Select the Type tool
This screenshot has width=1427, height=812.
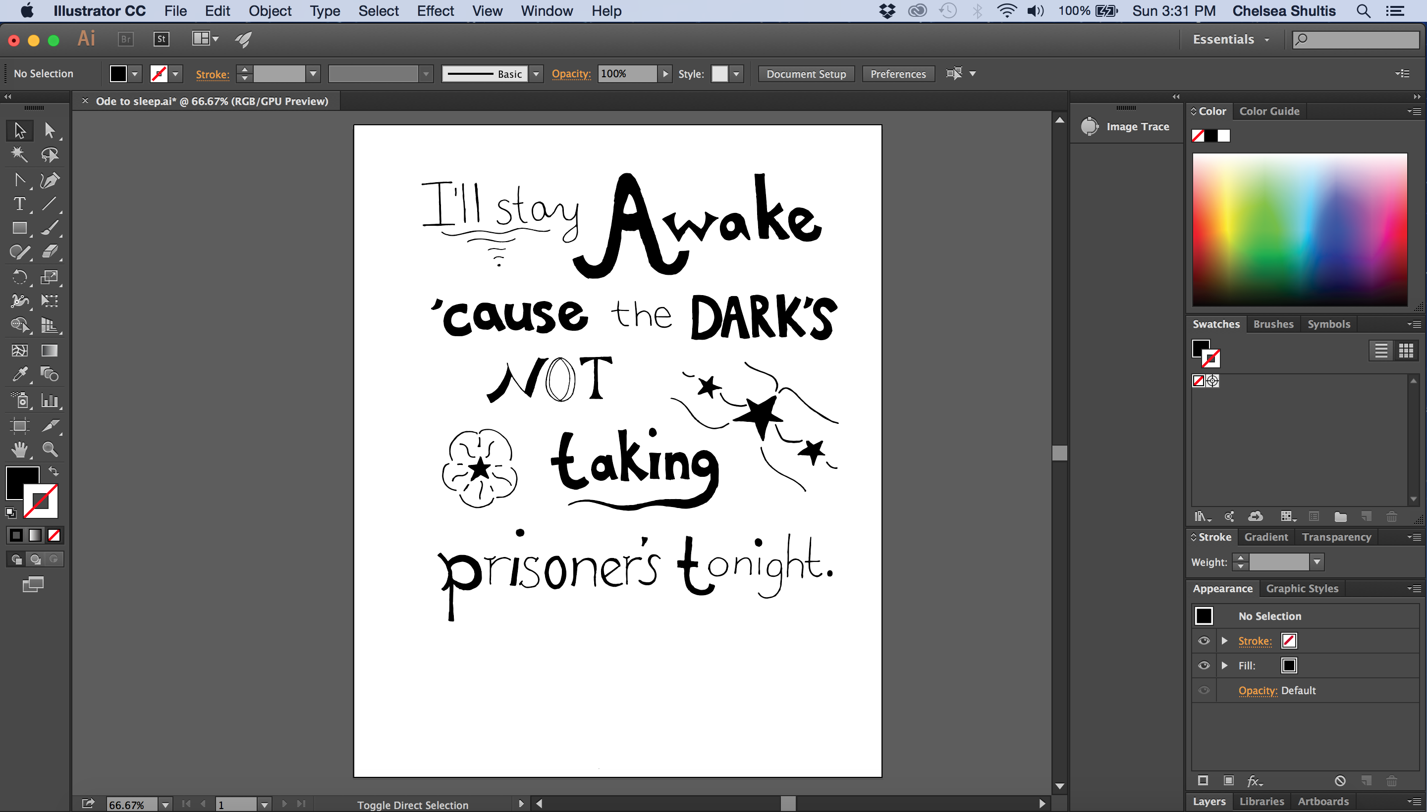pyautogui.click(x=19, y=203)
